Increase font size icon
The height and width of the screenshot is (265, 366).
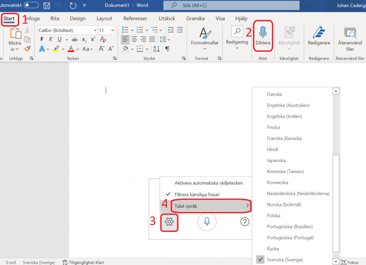(102, 49)
